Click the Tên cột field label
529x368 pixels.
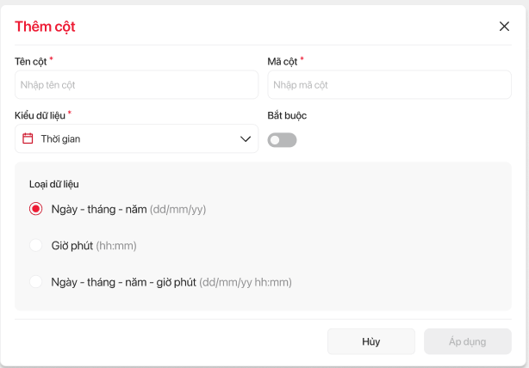click(30, 61)
